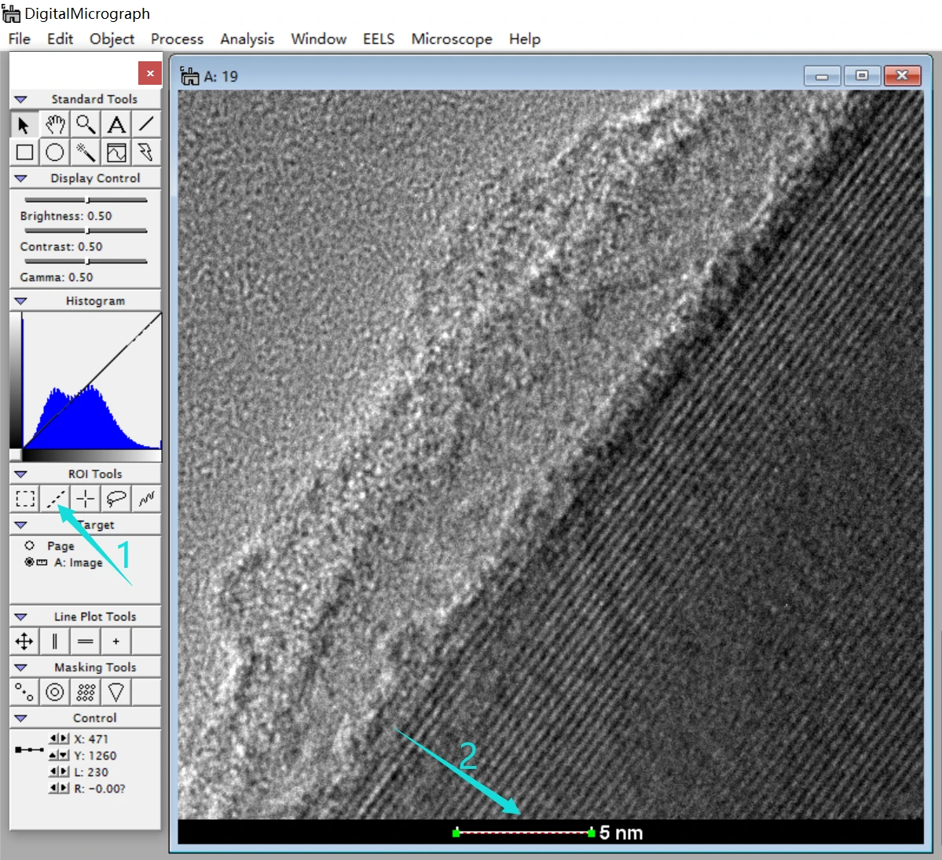Collapse the Standard Tools section
Image resolution: width=942 pixels, height=860 pixels.
pos(20,99)
